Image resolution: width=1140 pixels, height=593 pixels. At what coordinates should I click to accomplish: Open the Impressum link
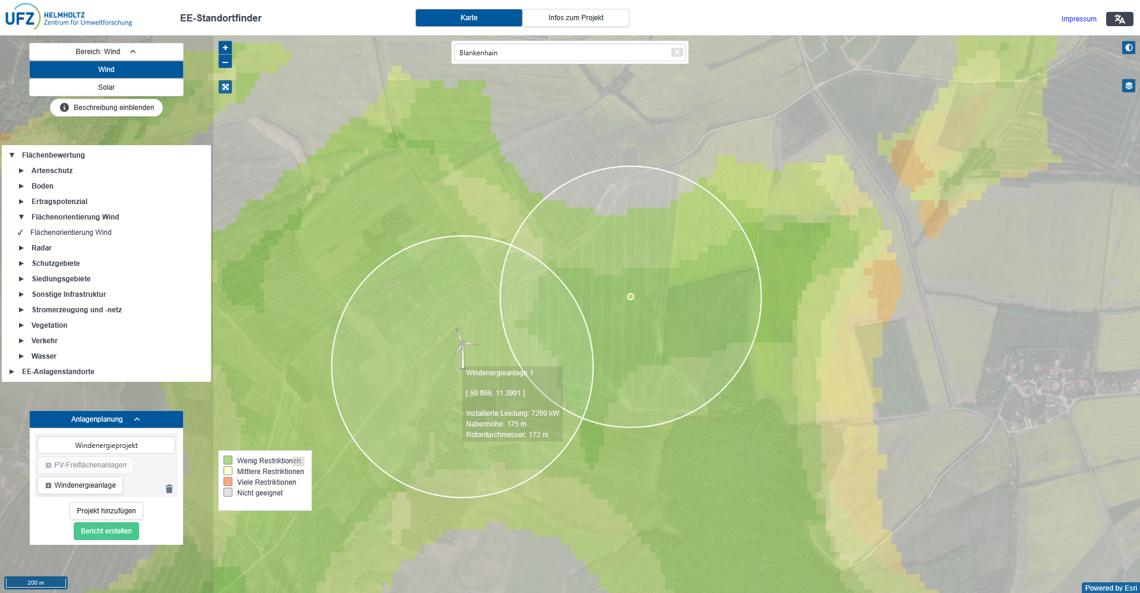coord(1078,19)
